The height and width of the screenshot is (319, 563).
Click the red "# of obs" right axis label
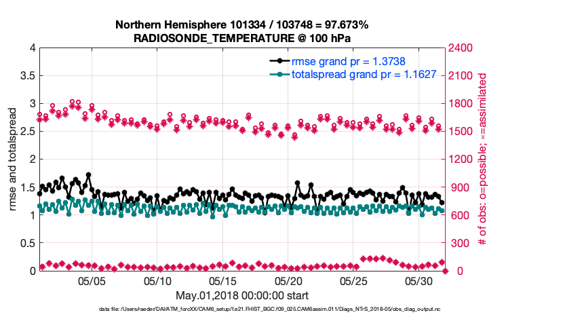483,159
